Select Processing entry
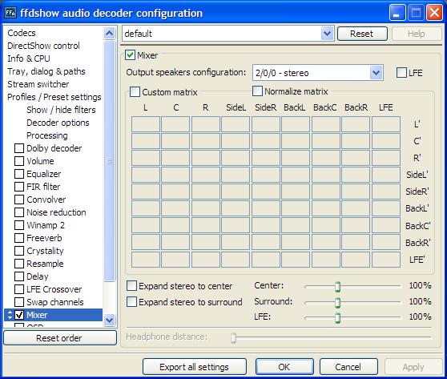Viewport: 447px width, 379px height. [47, 135]
